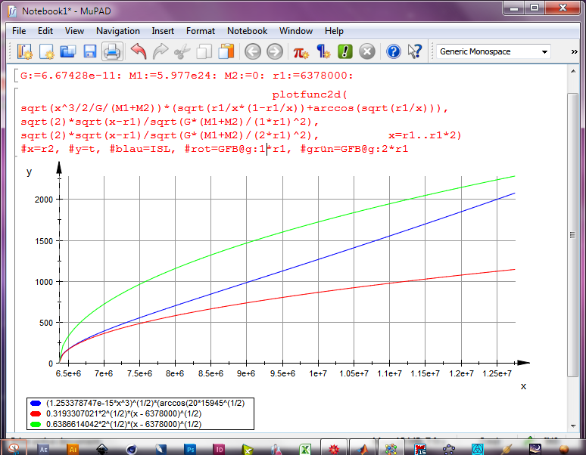Screen dimensions: 586x455
Task: Evaluate with the green exclamation icon
Action: click(x=345, y=51)
